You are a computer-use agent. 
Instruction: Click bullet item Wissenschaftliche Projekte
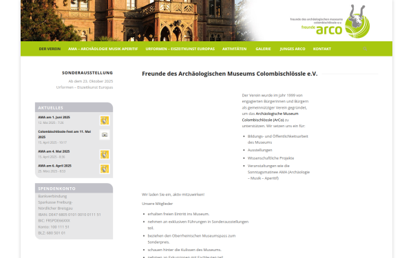271,158
